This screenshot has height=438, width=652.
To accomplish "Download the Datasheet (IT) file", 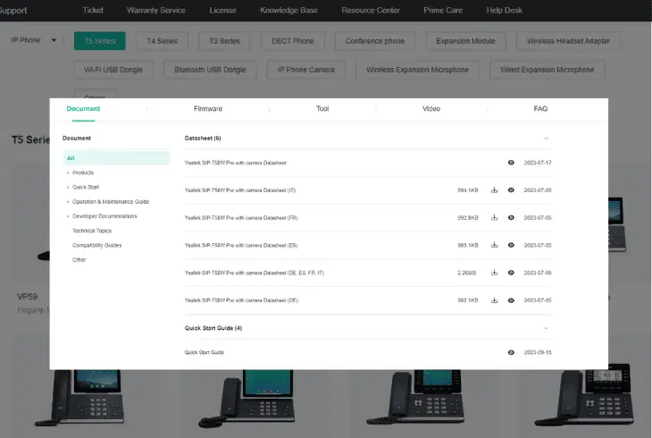I will pyautogui.click(x=494, y=190).
